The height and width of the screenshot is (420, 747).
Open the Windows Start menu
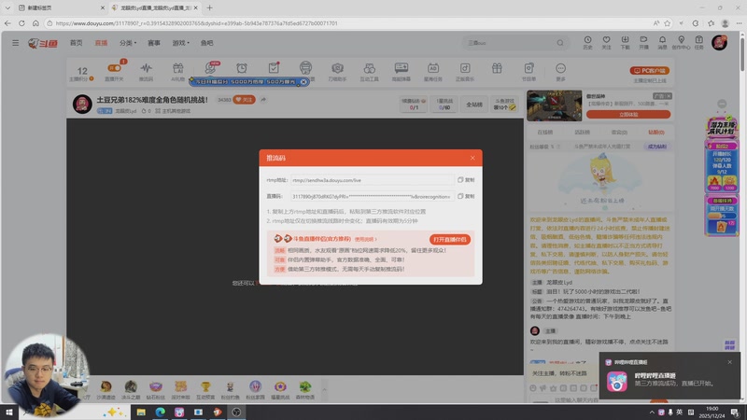coord(9,412)
